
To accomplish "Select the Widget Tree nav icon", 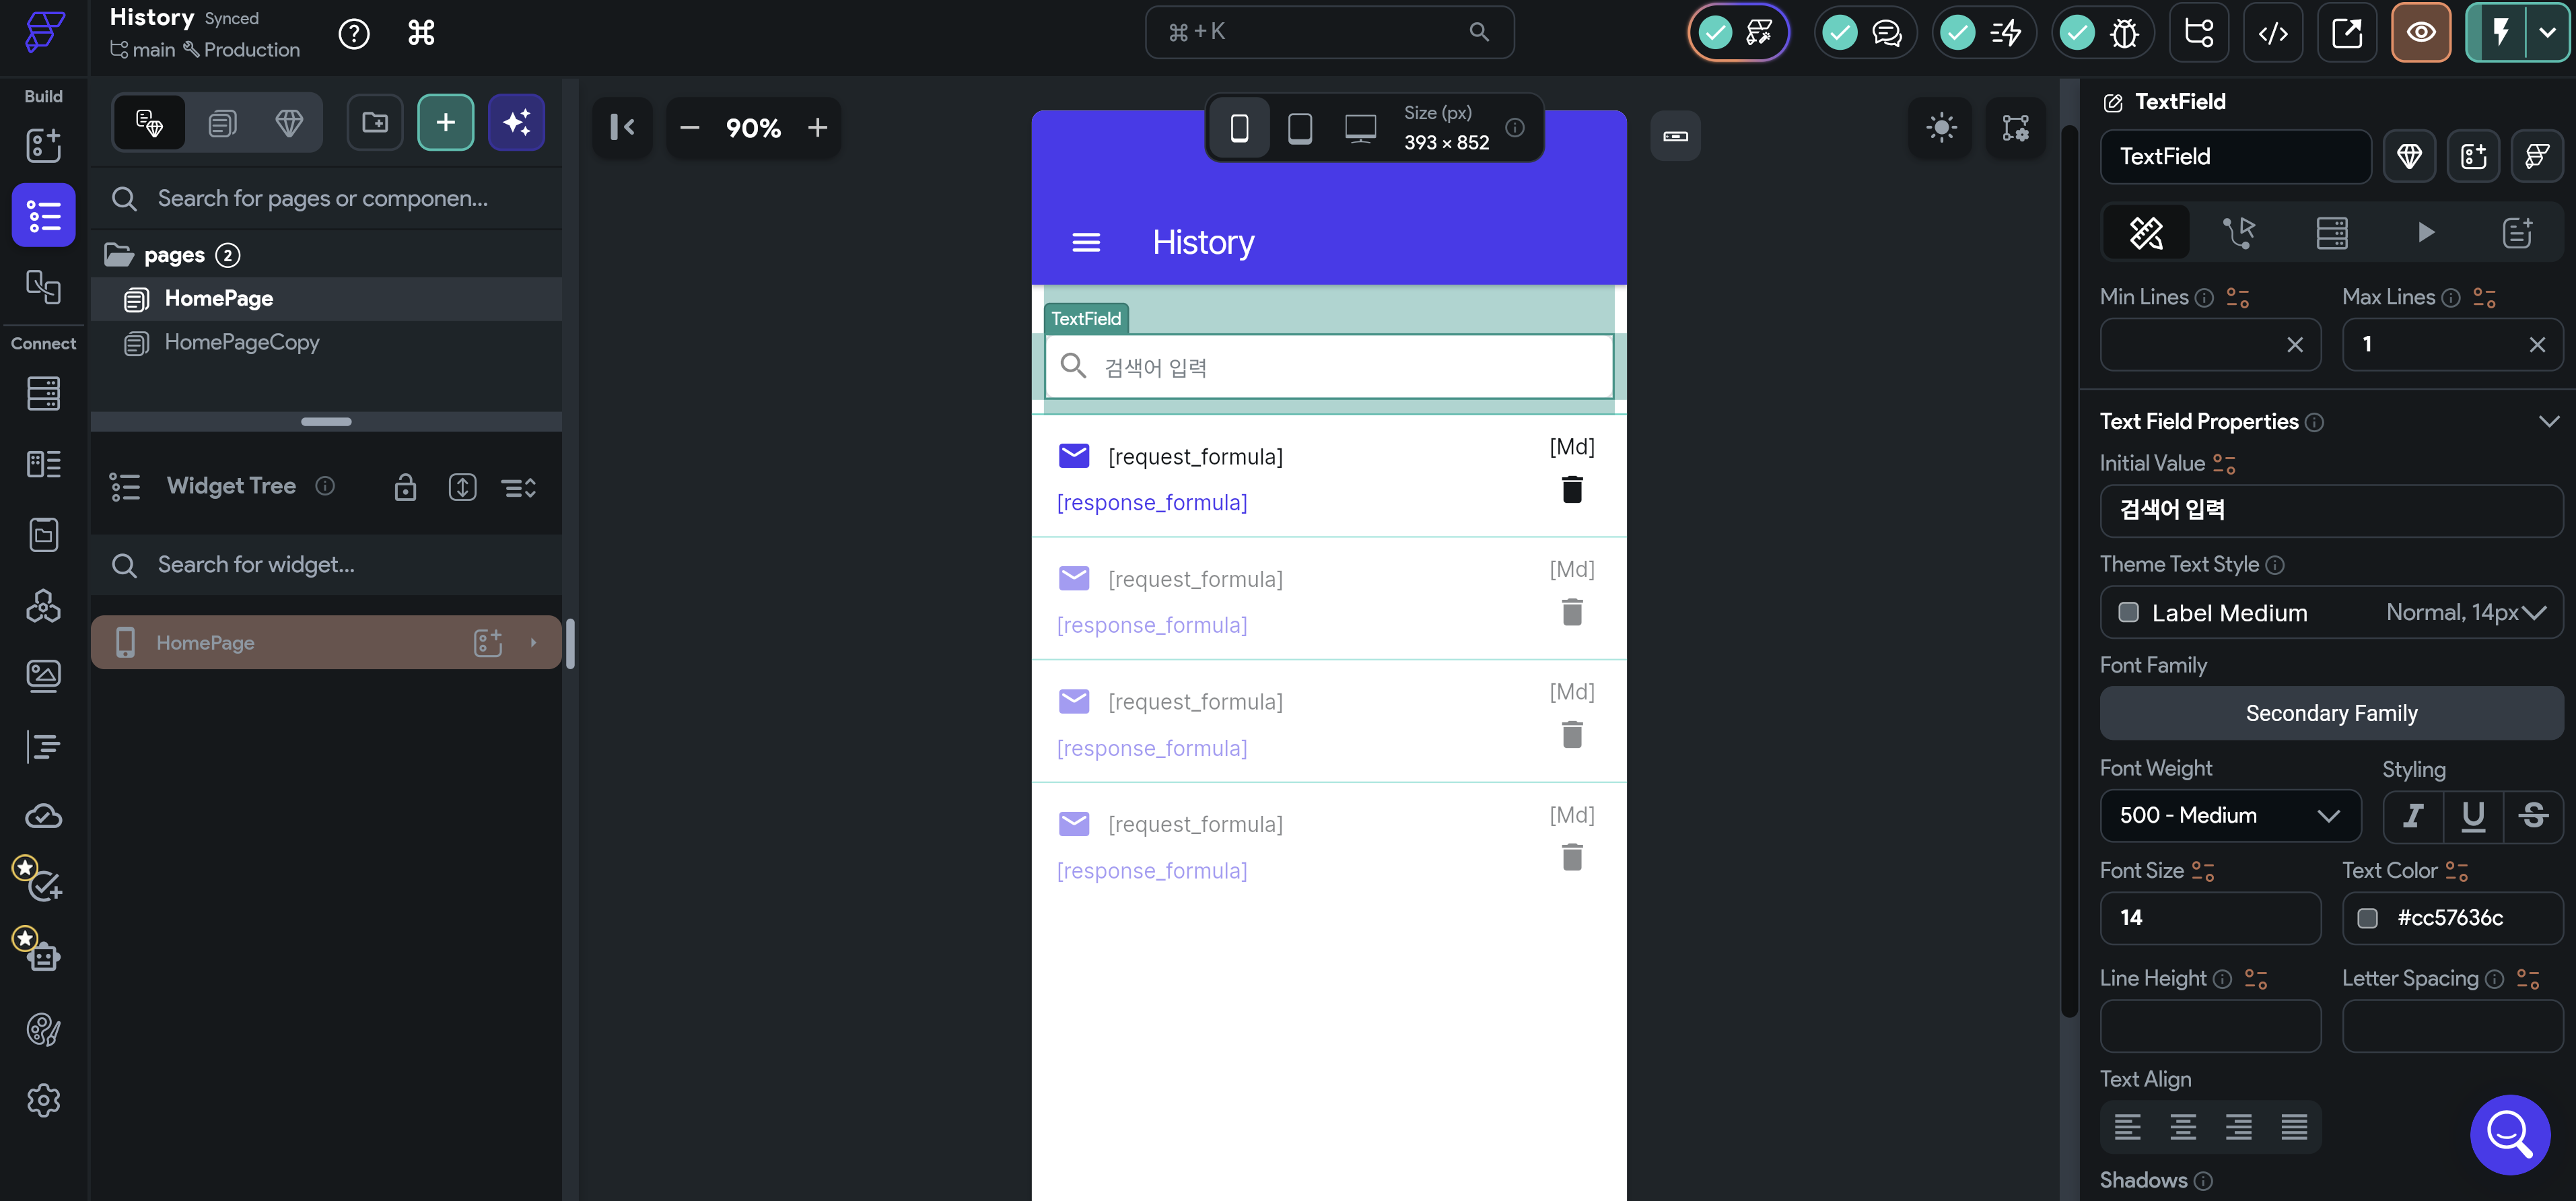I will click(x=43, y=215).
